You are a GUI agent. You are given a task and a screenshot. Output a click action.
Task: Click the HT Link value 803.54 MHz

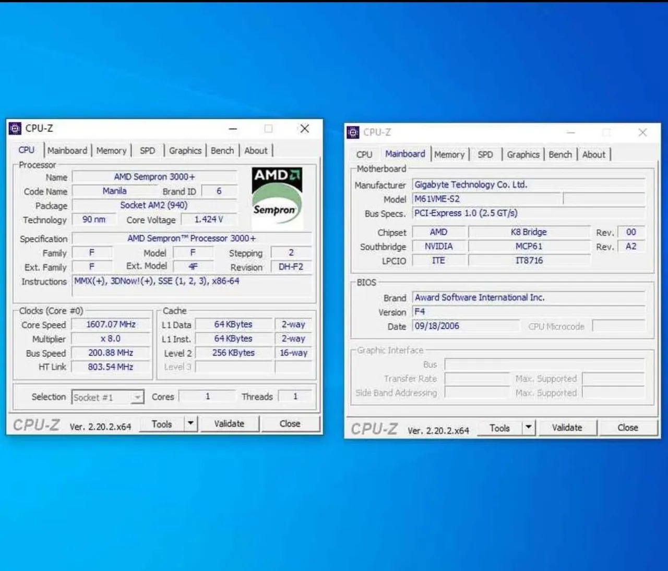pyautogui.click(x=111, y=367)
